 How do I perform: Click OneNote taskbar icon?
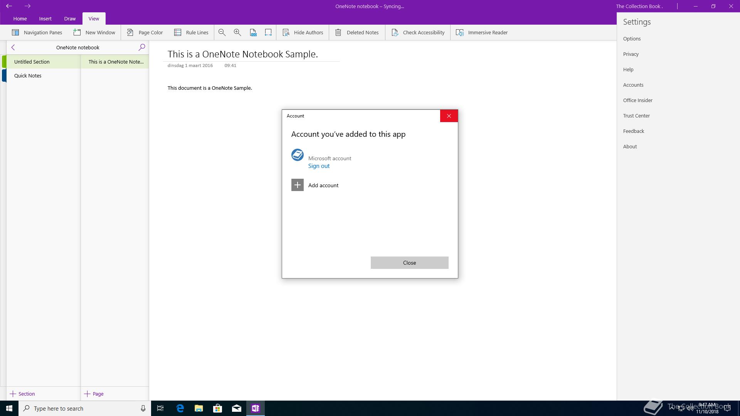[256, 408]
